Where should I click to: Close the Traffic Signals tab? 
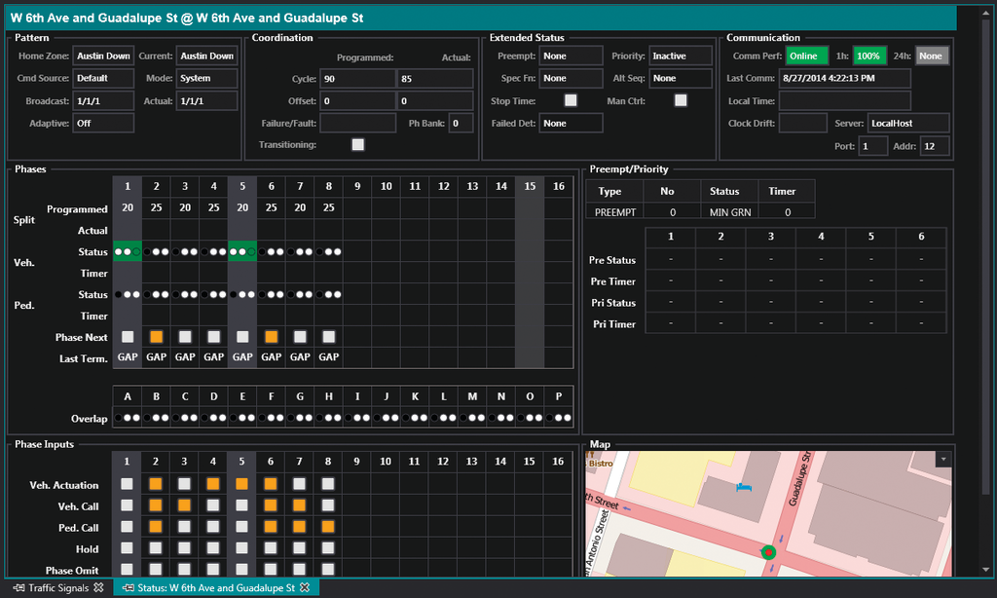[98, 588]
